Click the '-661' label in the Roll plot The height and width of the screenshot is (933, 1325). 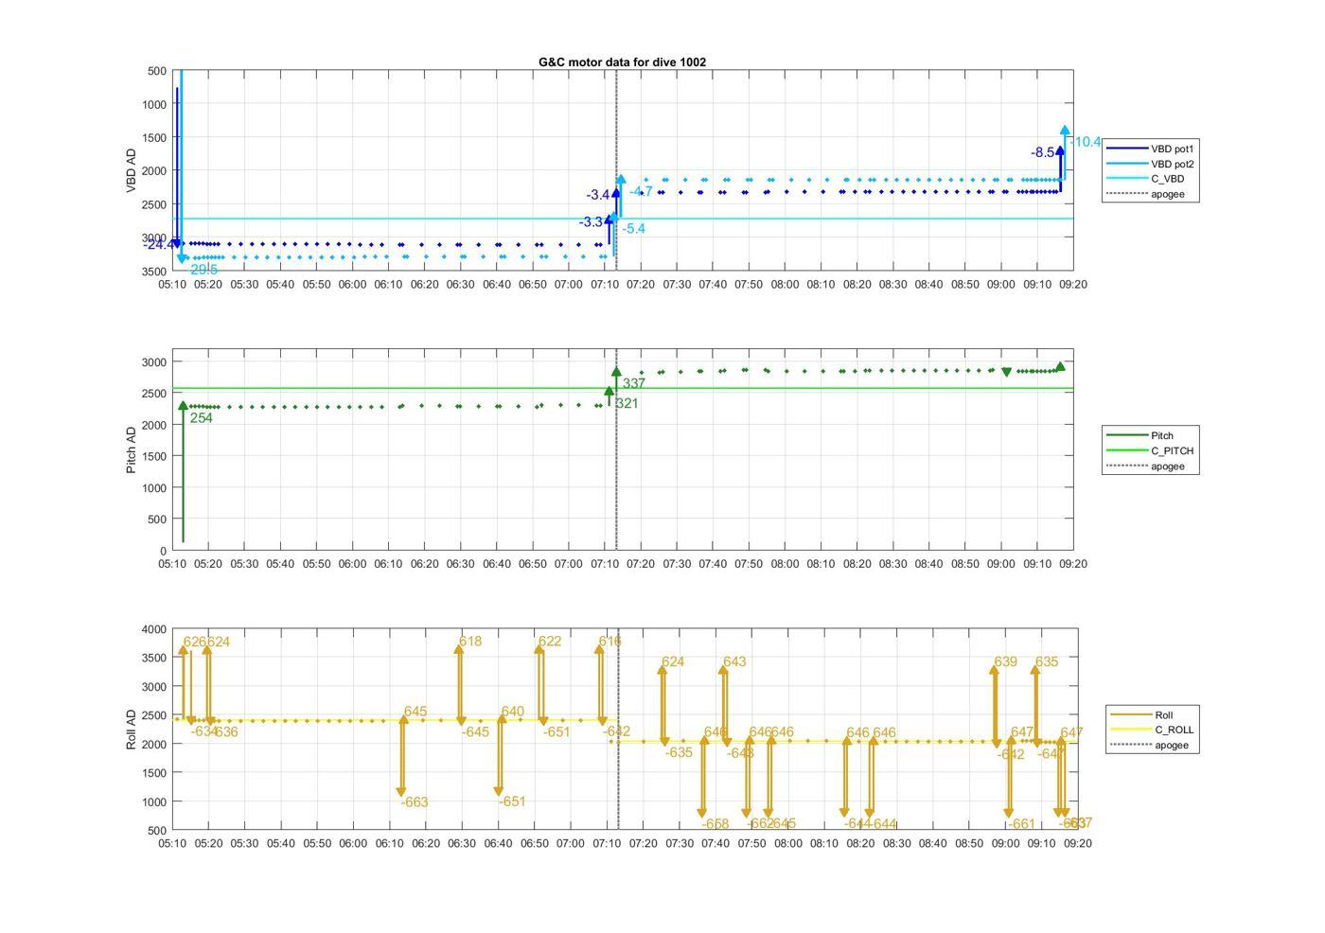[x=1021, y=824]
